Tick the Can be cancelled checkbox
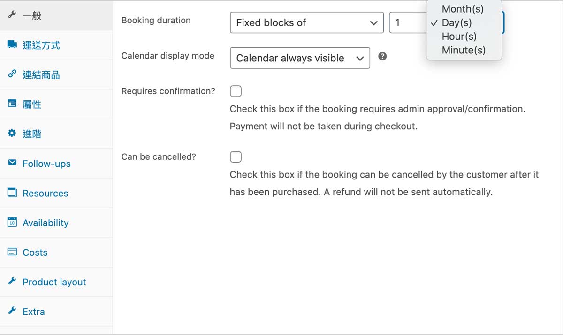The width and height of the screenshot is (563, 335). pyautogui.click(x=236, y=156)
